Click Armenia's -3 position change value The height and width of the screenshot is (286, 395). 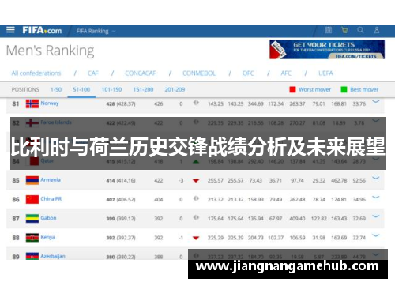click(181, 181)
